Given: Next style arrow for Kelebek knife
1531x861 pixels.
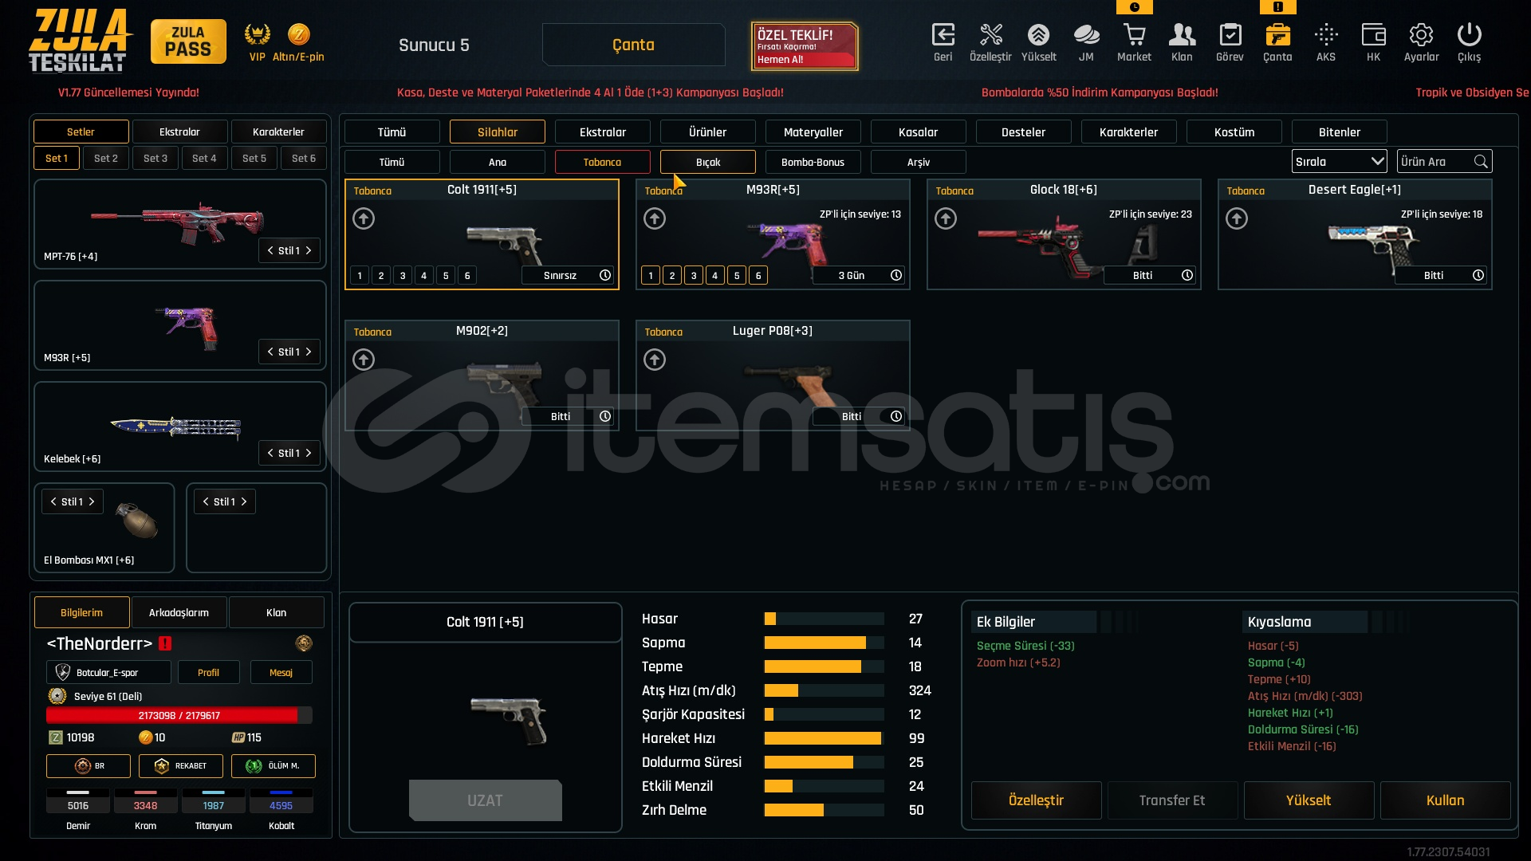Looking at the screenshot, I should point(309,453).
